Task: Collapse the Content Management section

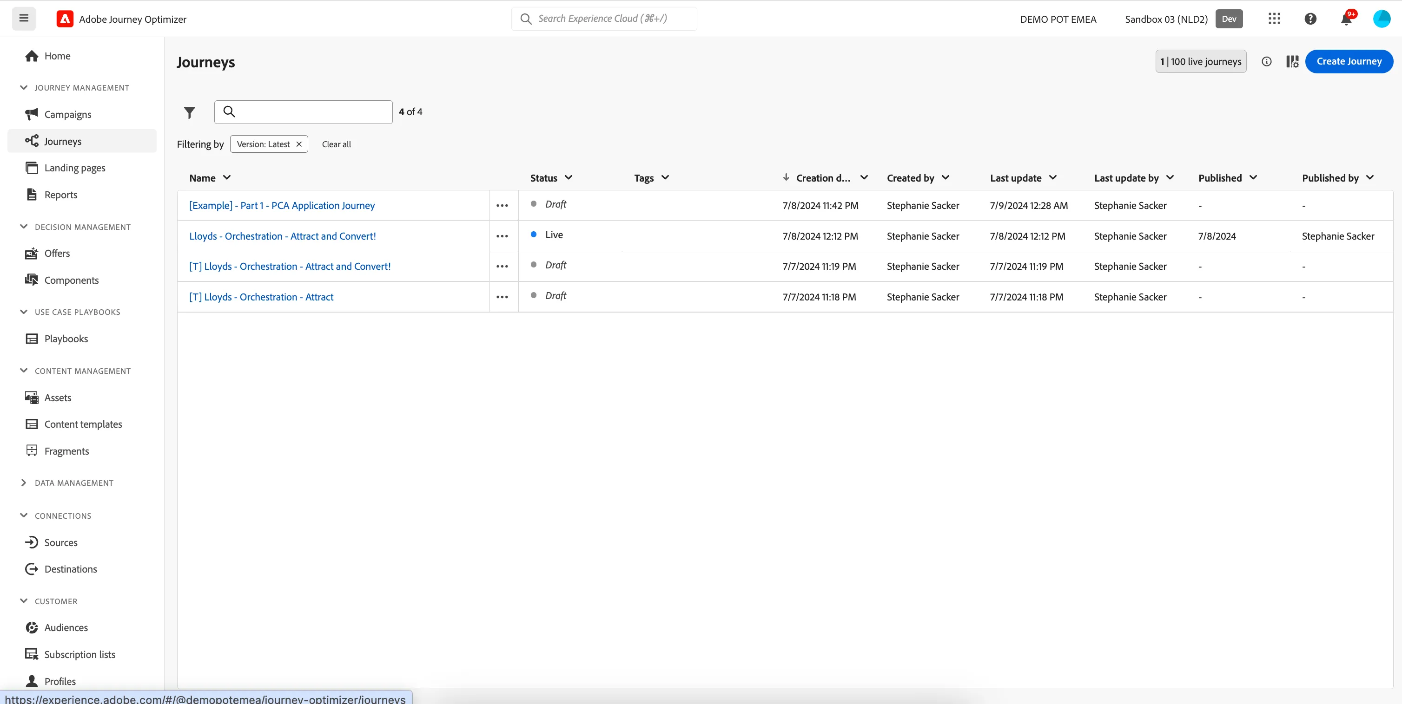Action: click(23, 371)
